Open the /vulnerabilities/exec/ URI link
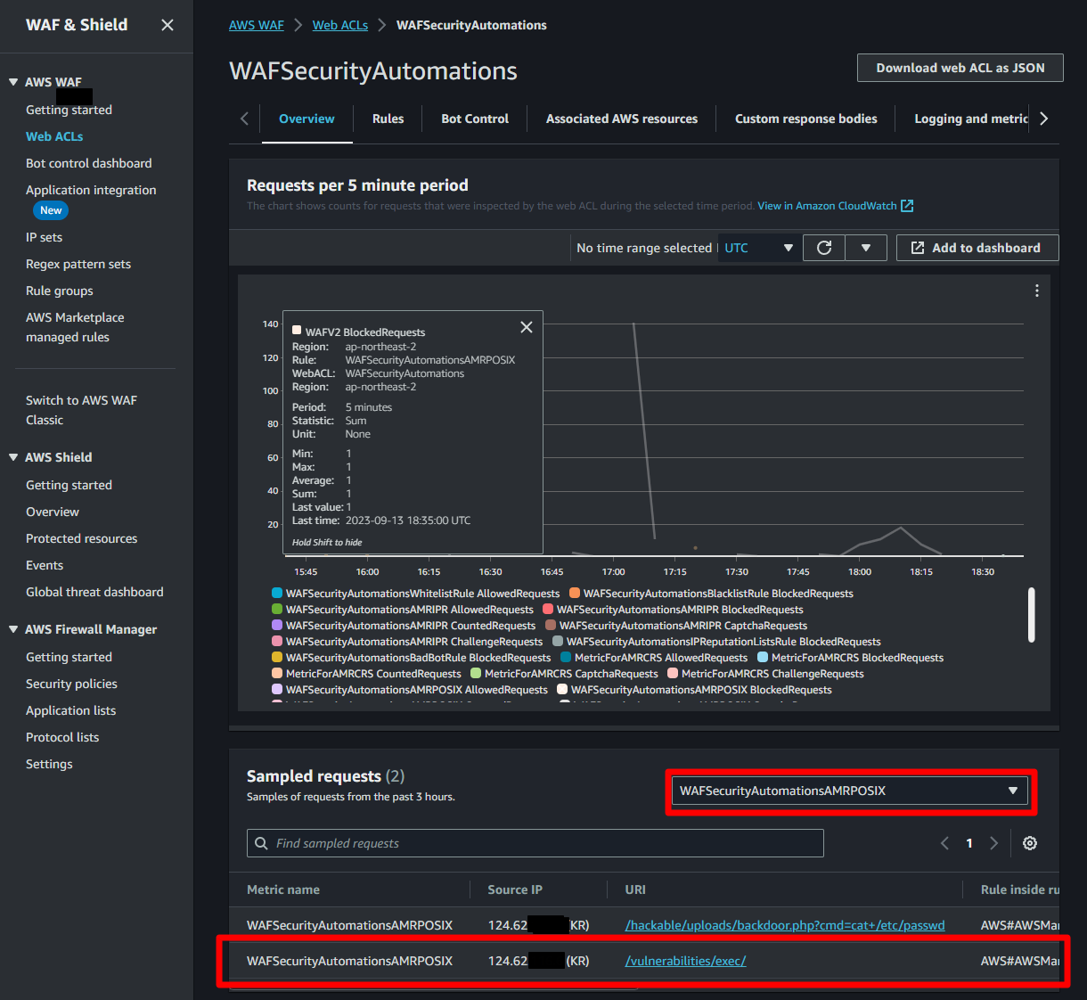 point(686,961)
